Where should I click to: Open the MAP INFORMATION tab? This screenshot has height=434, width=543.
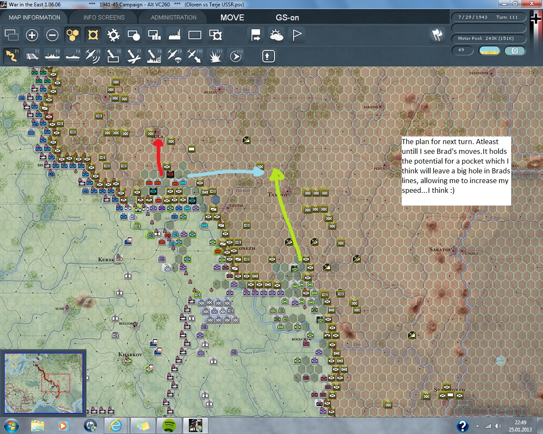pyautogui.click(x=34, y=17)
